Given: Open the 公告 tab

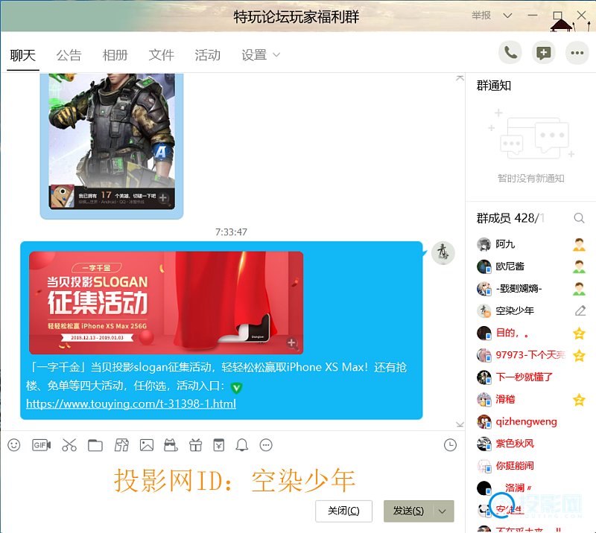Looking at the screenshot, I should pyautogui.click(x=69, y=56).
